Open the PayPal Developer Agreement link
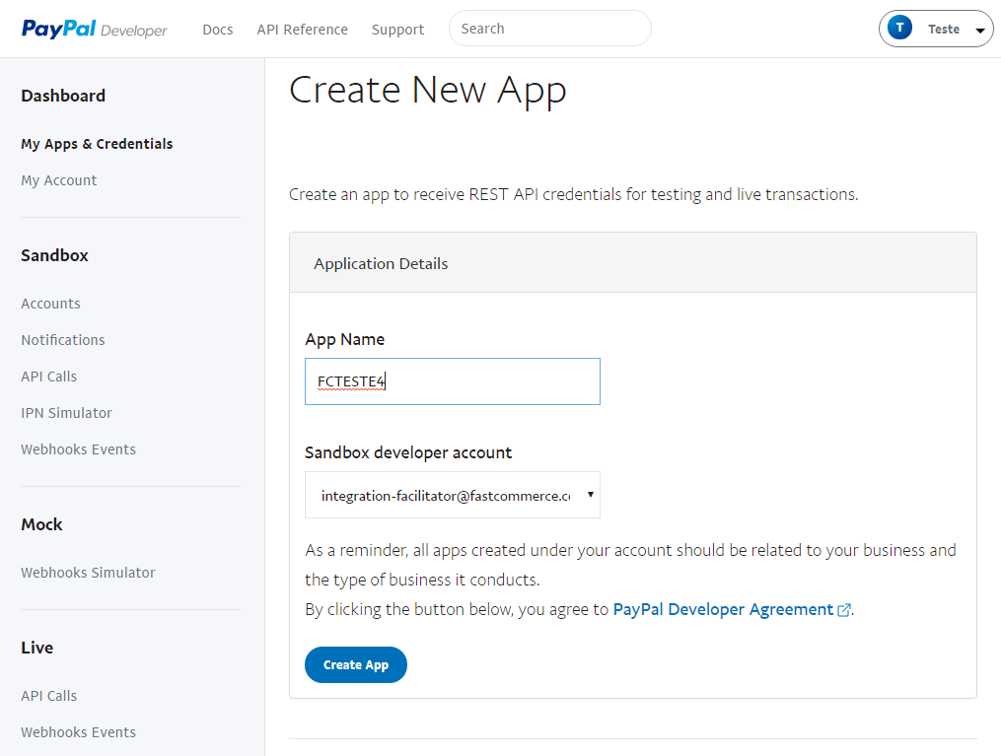This screenshot has height=756, width=1001. (x=723, y=609)
